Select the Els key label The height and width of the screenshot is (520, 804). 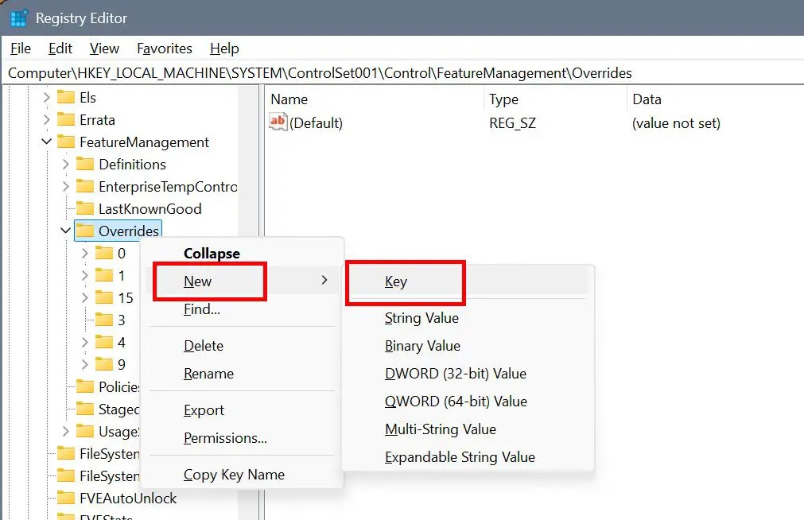(x=87, y=98)
